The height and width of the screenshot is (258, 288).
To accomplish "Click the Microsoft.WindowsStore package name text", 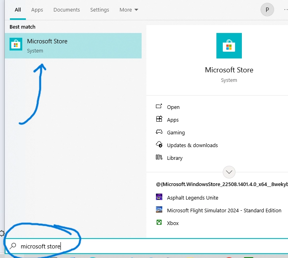I will point(222,184).
